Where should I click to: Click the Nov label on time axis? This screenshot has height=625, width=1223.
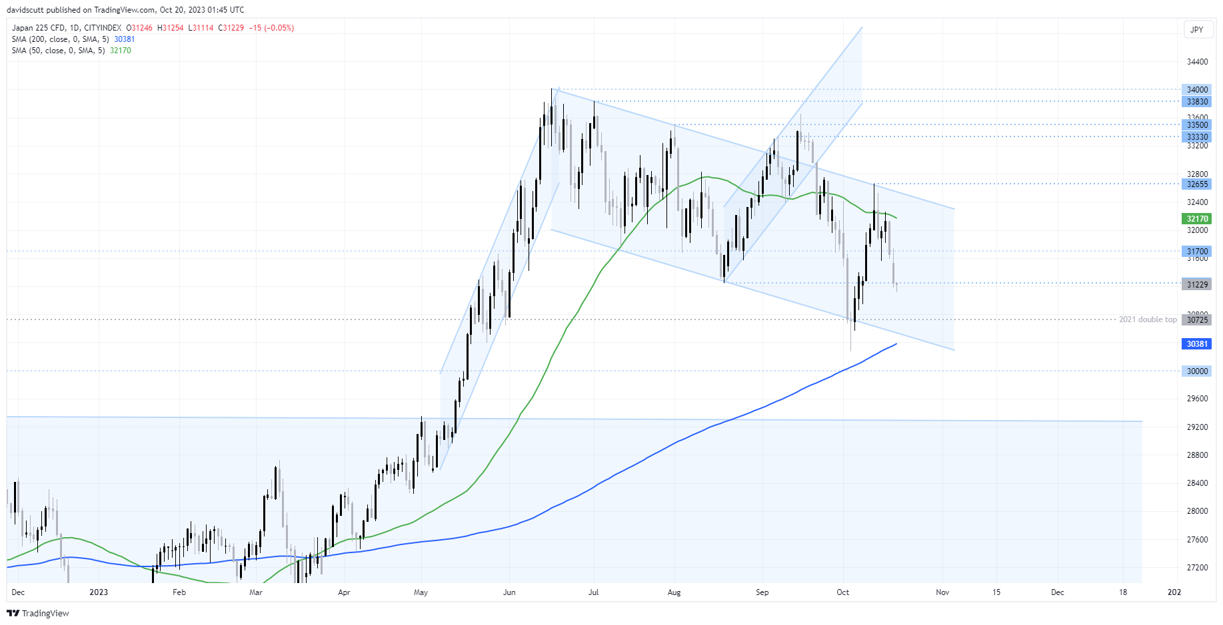pos(942,592)
